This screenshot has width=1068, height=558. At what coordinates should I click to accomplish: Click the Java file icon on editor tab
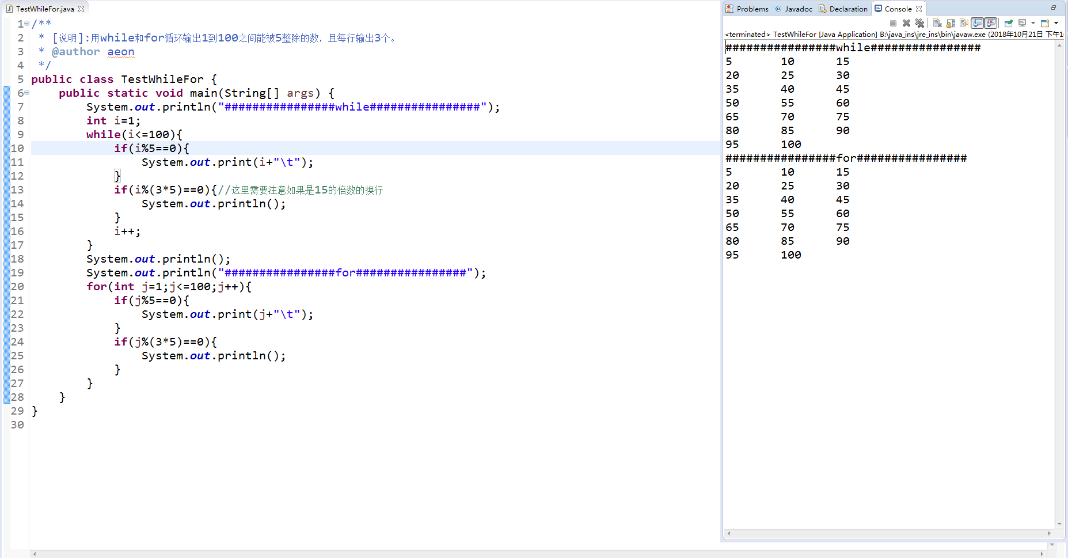9,9
